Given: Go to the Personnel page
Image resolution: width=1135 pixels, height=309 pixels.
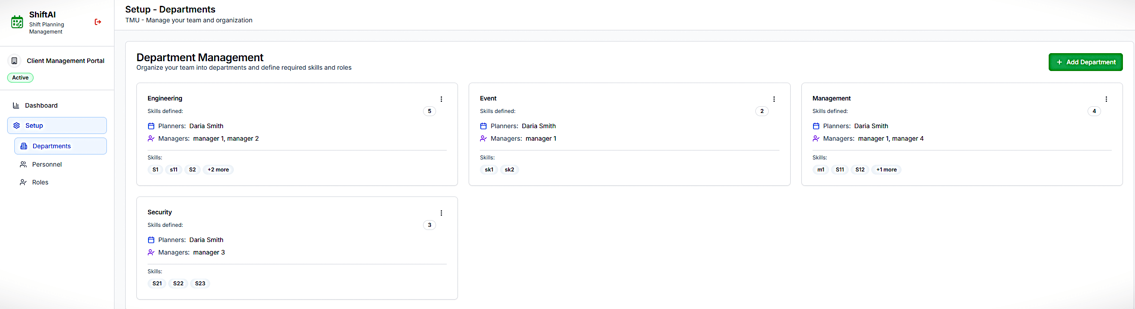Looking at the screenshot, I should tap(47, 164).
